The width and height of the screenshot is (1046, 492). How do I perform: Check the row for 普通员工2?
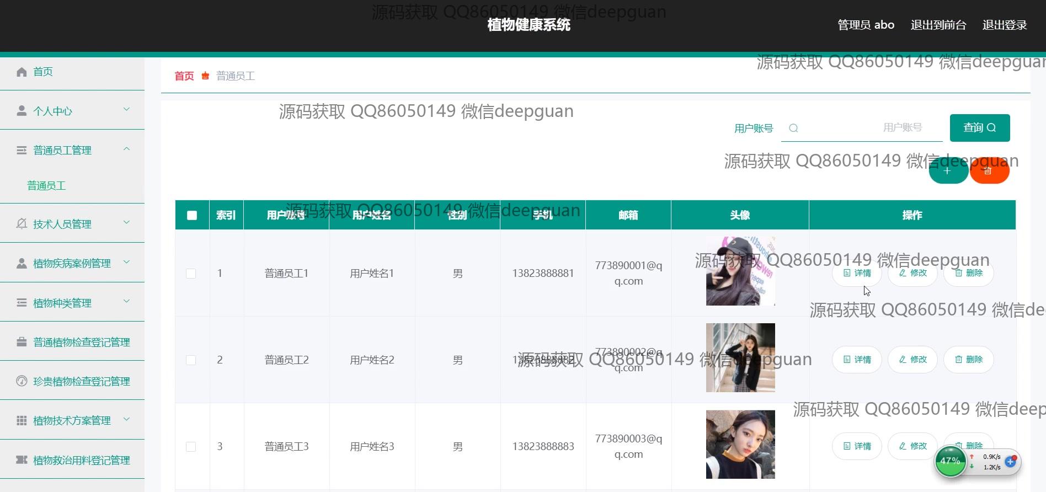191,360
